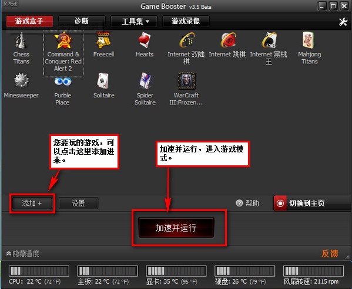Click the 风扇转速 fan speed gauge bar

pos(313,271)
